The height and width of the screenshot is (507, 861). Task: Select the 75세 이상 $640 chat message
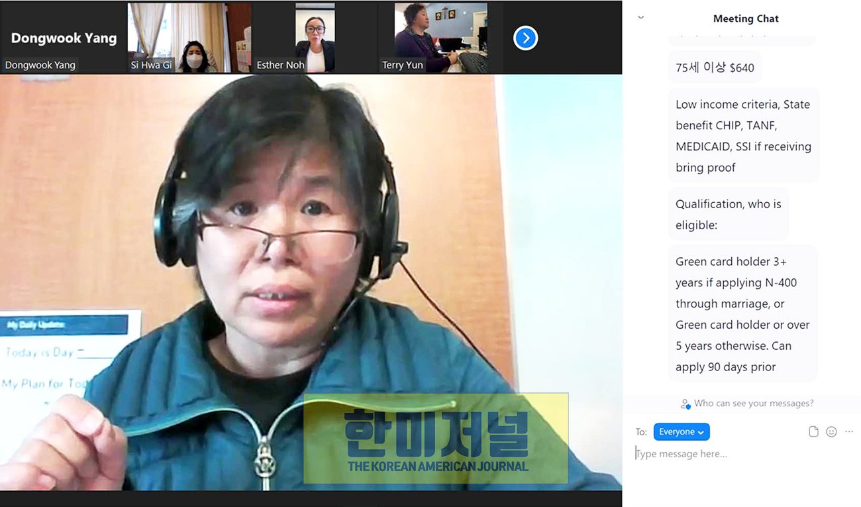pyautogui.click(x=715, y=68)
